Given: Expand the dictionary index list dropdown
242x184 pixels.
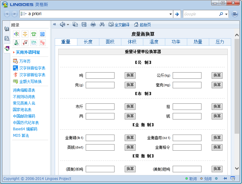Looking at the screenshot, I should coord(24,14).
